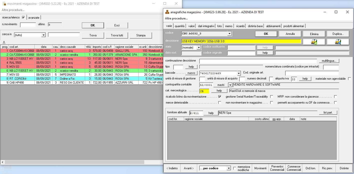Tick the merce deteriorabile checkbox
This screenshot has width=354, height=174.
point(220,103)
